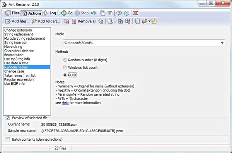Viewport: 232px width, 153px height.
Task: Add action to batch with squares icon
Action: point(121,22)
